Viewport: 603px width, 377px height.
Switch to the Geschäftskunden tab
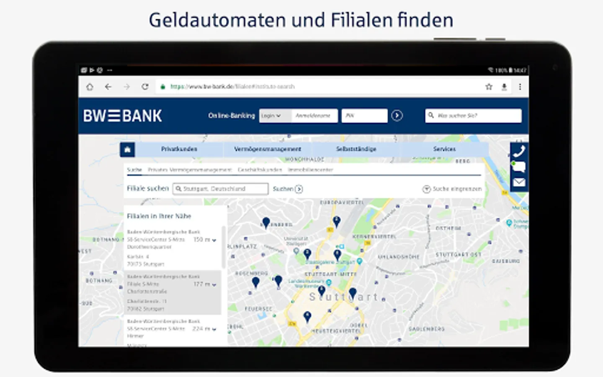tap(260, 170)
